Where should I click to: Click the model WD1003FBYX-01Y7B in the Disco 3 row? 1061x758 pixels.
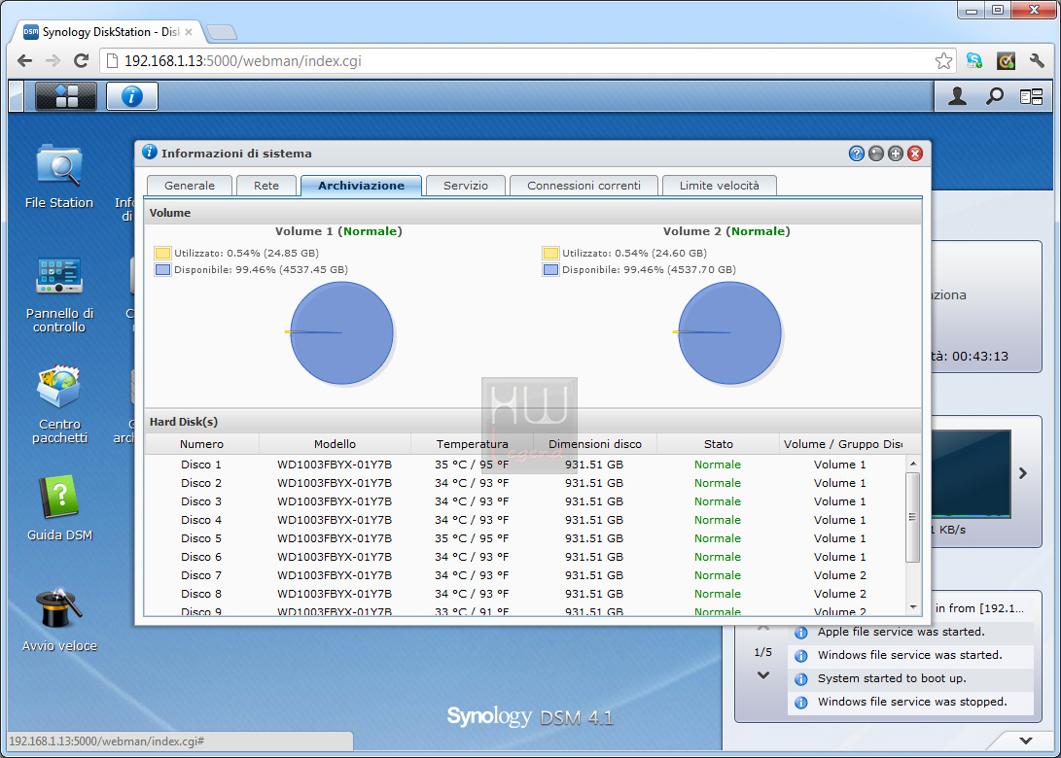(x=335, y=501)
